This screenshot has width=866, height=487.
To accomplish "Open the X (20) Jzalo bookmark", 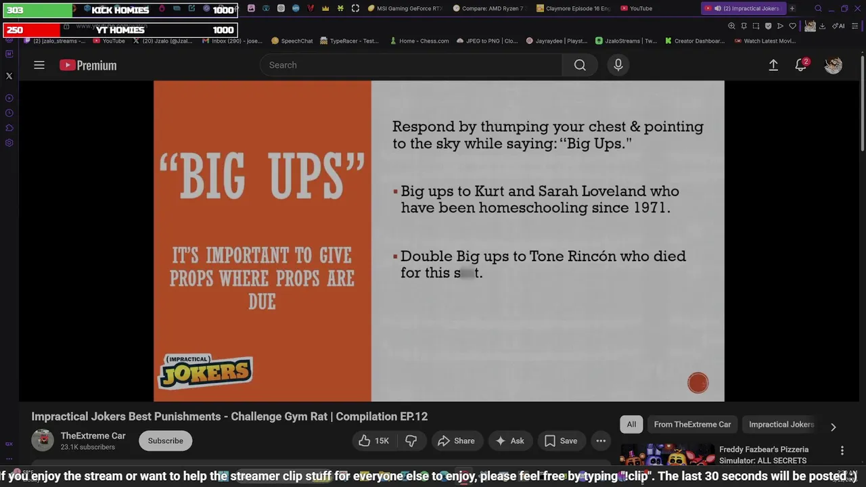I will [162, 41].
